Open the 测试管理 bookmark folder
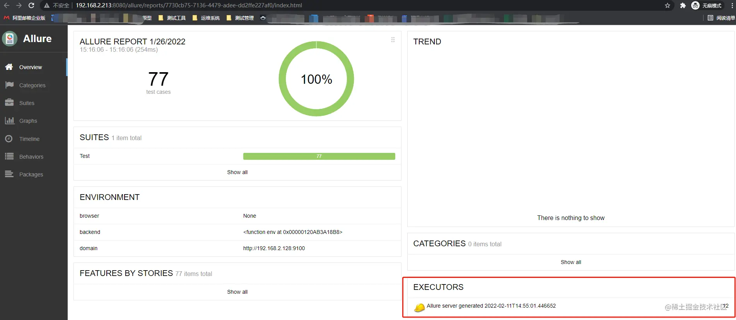Viewport: 736px width, 320px height. click(x=240, y=18)
